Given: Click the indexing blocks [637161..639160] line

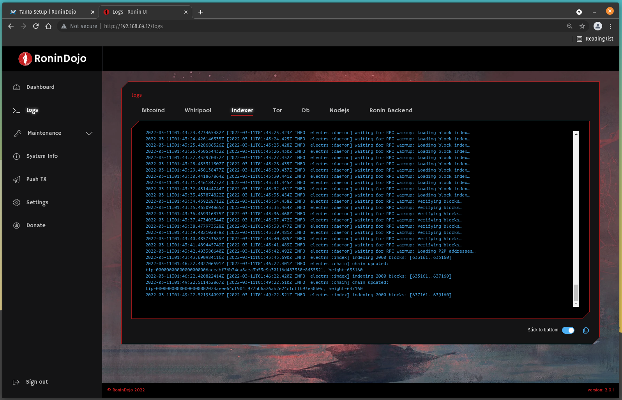Looking at the screenshot, I should [x=299, y=295].
